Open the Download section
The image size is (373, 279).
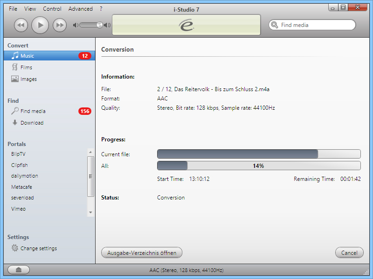click(32, 123)
